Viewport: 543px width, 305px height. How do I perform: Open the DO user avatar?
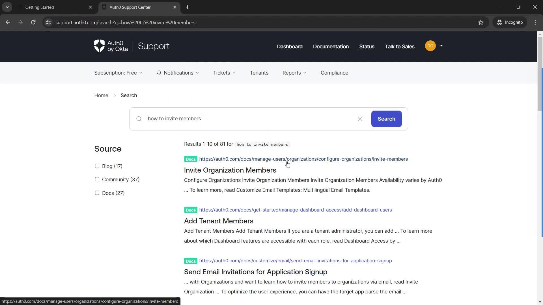(430, 46)
